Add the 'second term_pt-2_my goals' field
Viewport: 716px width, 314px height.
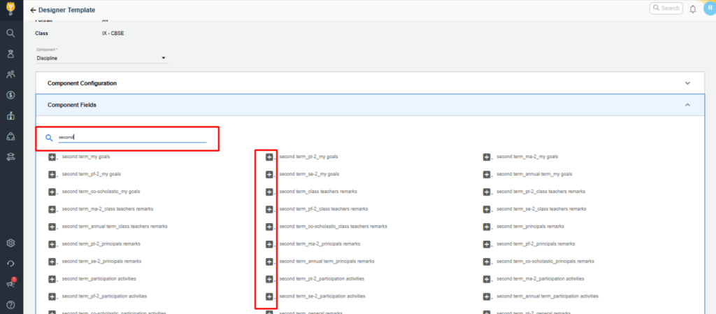click(x=269, y=157)
